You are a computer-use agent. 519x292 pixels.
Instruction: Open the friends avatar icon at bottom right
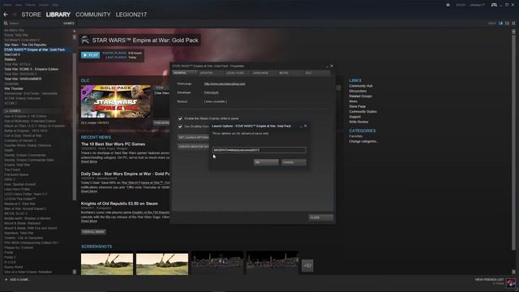coord(511,282)
